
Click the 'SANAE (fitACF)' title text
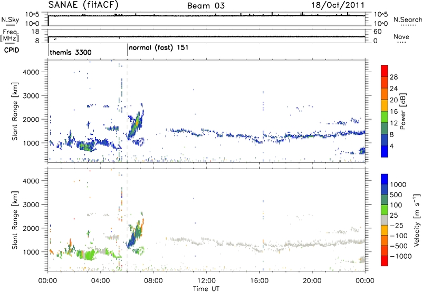click(83, 5)
